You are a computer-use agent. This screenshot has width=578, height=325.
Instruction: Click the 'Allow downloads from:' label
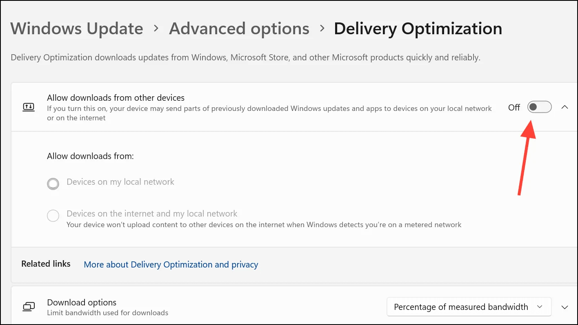pos(90,156)
